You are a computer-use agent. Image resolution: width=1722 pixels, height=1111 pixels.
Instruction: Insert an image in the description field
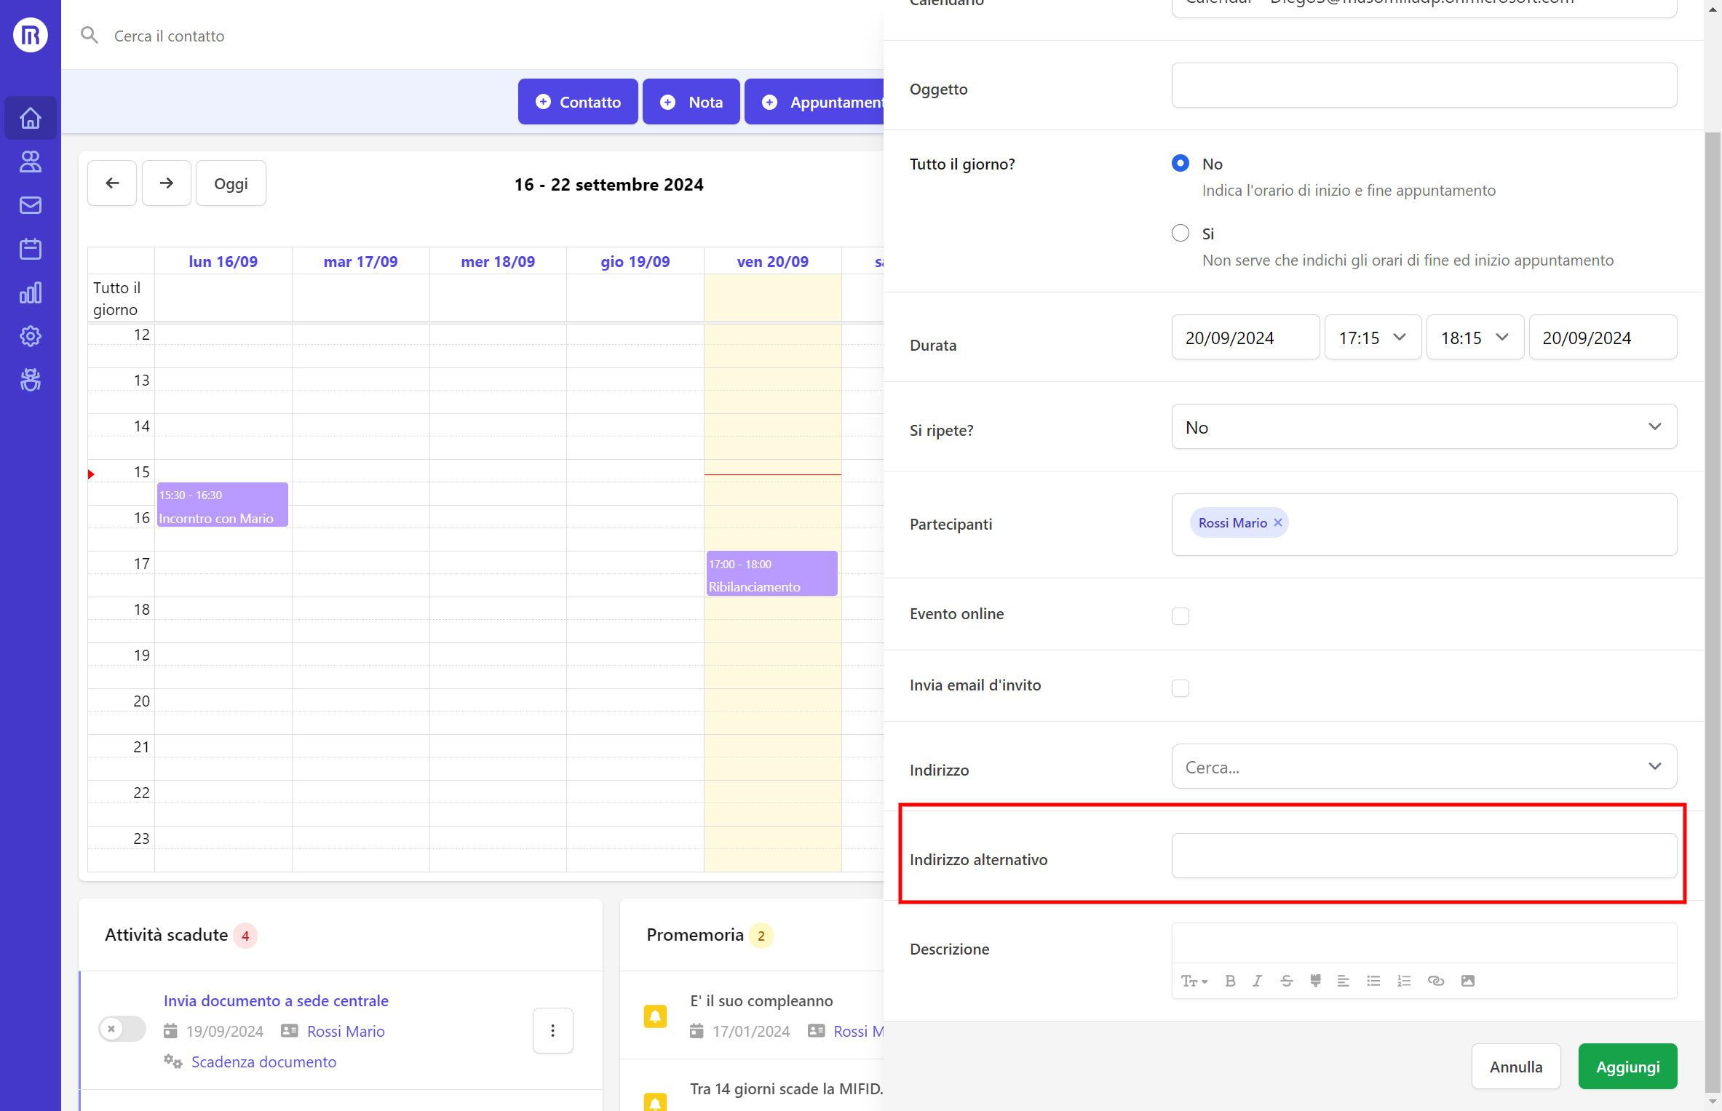tap(1468, 981)
